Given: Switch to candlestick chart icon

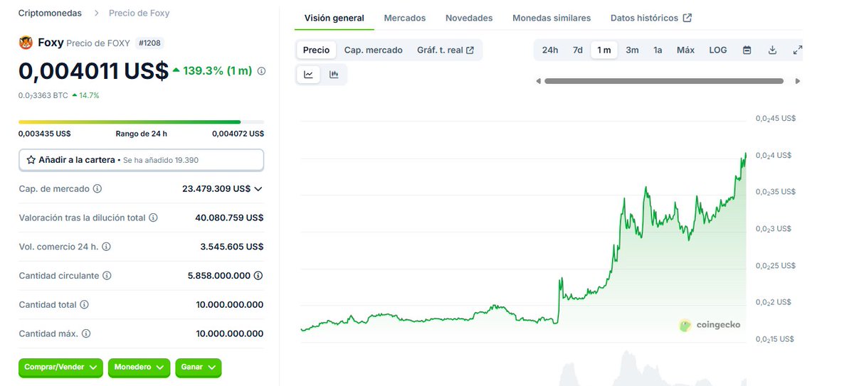Looking at the screenshot, I should pos(334,75).
